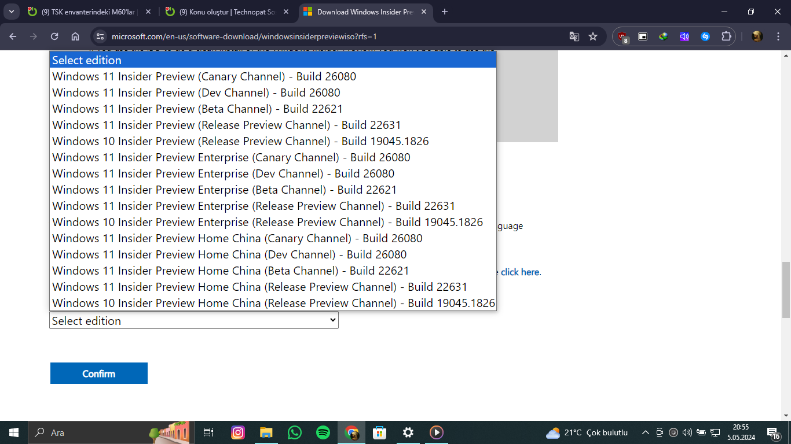Click the Windows Start button
The width and height of the screenshot is (791, 444).
tap(14, 432)
